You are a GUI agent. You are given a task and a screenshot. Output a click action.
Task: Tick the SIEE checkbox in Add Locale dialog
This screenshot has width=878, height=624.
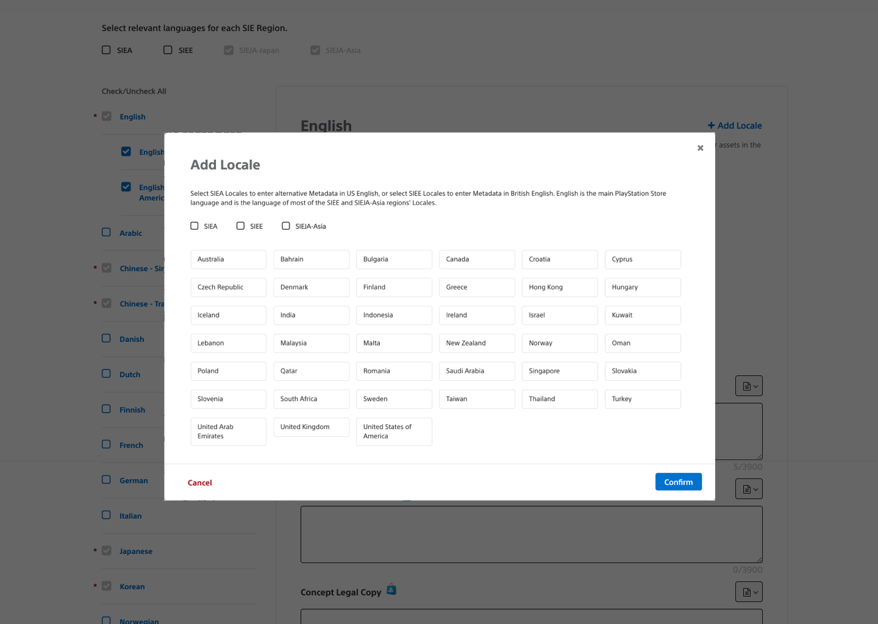coord(241,226)
